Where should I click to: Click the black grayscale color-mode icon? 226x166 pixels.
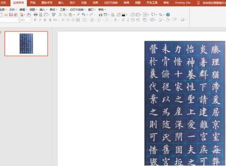(123, 15)
